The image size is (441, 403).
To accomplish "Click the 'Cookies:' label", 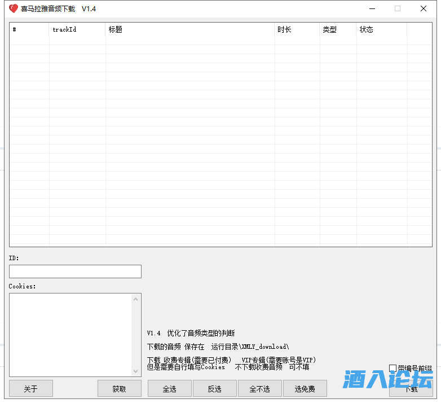I will point(22,286).
